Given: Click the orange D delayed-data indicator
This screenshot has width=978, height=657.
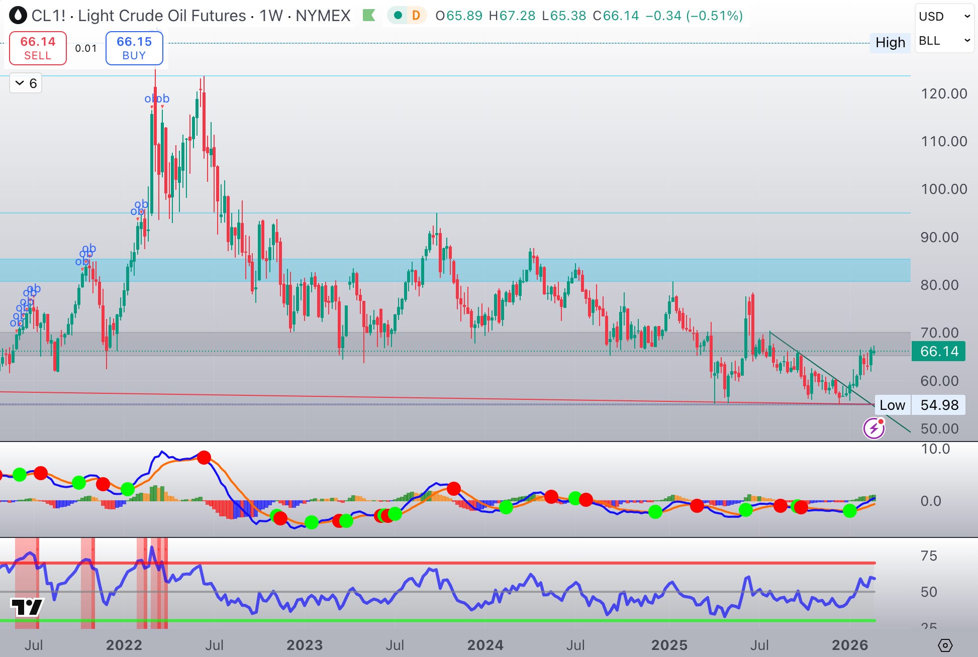Looking at the screenshot, I should pyautogui.click(x=416, y=16).
